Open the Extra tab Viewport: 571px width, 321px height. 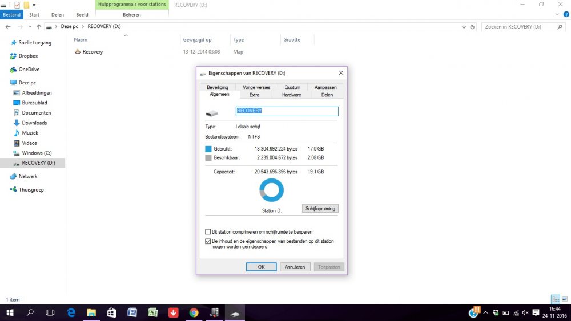[255, 95]
